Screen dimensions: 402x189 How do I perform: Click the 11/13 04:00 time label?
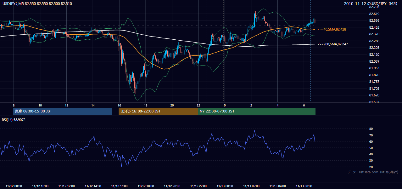pyautogui.click(x=278, y=186)
